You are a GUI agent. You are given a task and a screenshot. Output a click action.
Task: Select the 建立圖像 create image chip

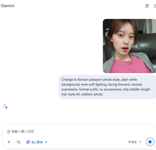34,142
